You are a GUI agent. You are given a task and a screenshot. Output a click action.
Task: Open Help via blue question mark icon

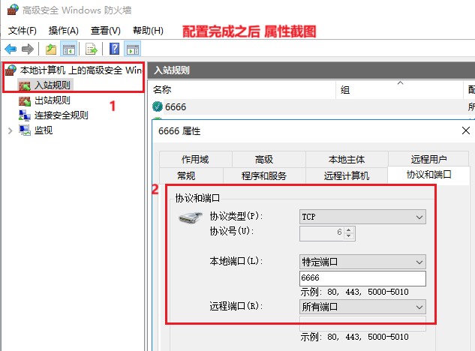tap(114, 49)
